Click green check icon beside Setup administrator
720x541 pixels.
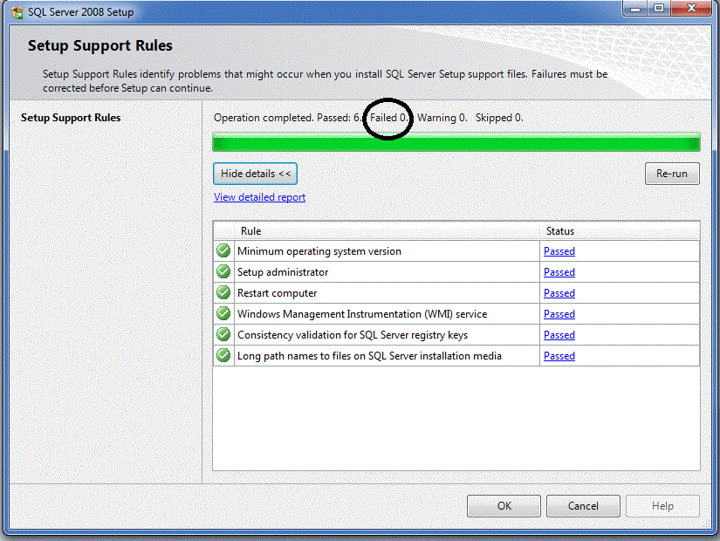223,272
